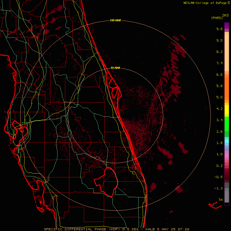This screenshot has width=231, height=231.
Task: Click the [PHAS] label above the color scale
Action: pyautogui.click(x=217, y=18)
